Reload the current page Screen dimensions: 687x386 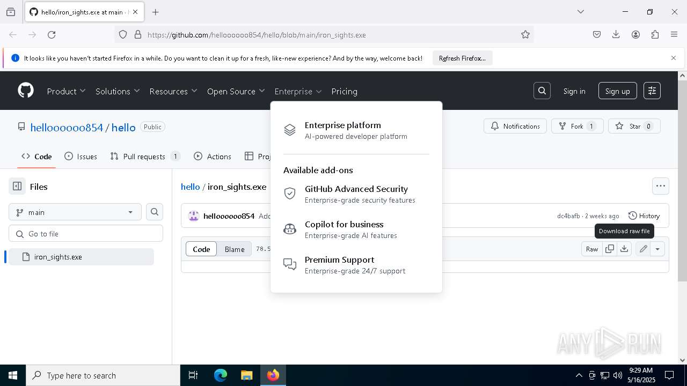pyautogui.click(x=52, y=34)
